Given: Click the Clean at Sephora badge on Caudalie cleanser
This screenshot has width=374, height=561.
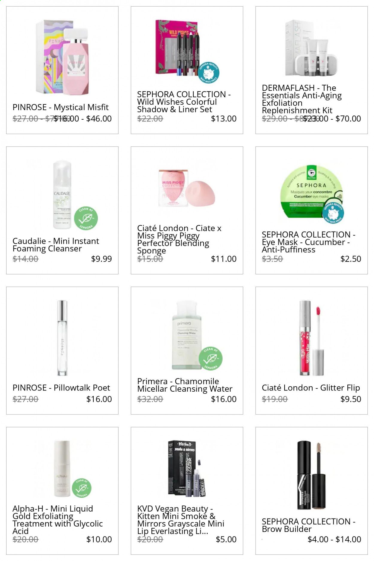Looking at the screenshot, I should click(86, 218).
